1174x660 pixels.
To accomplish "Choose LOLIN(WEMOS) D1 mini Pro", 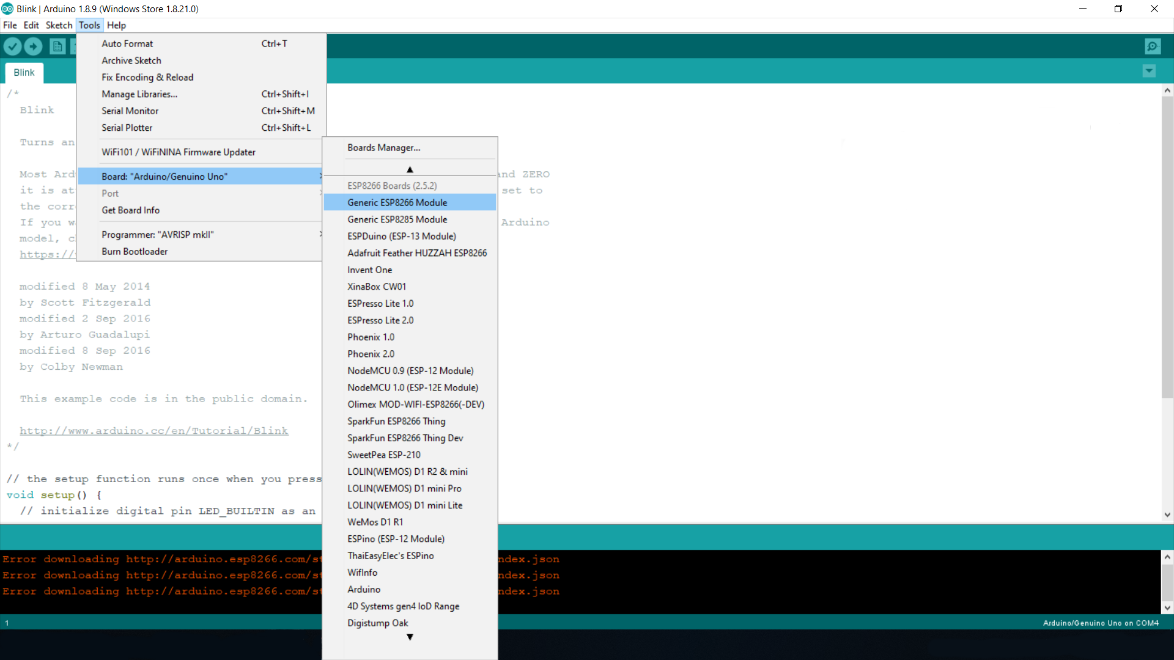I will (410, 488).
